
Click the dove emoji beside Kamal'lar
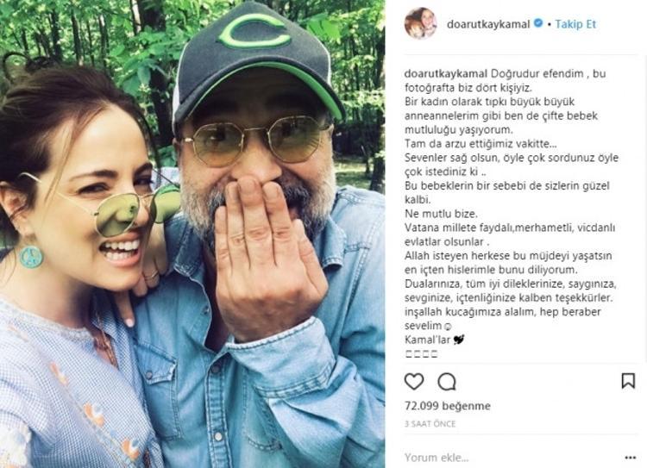(459, 340)
